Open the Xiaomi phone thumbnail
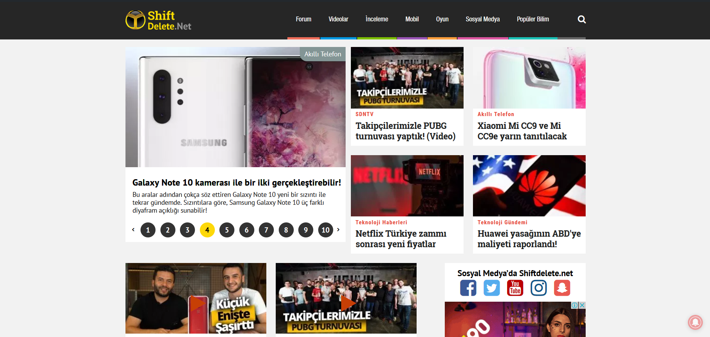This screenshot has width=710, height=337. click(x=529, y=78)
